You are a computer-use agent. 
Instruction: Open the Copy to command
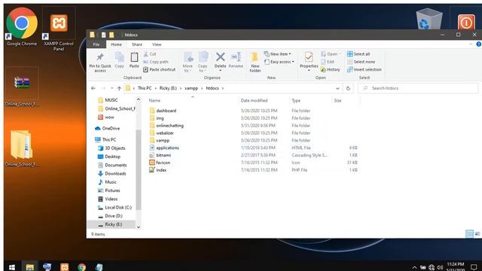tap(203, 62)
